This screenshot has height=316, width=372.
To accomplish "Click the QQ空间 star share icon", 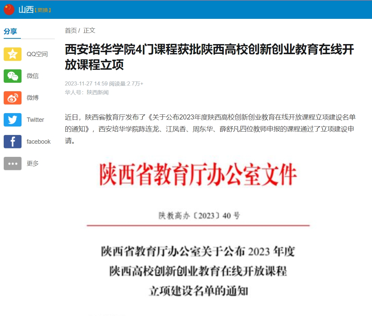I will pos(12,54).
